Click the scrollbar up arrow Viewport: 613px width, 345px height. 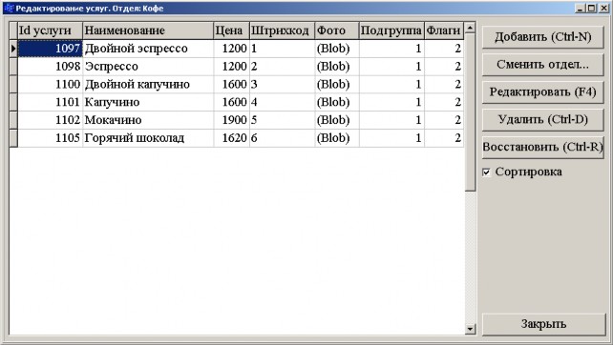coord(470,28)
